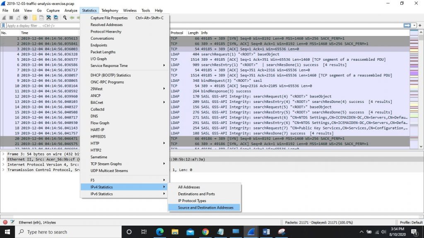Click the add filter button plus icon

click(420, 25)
